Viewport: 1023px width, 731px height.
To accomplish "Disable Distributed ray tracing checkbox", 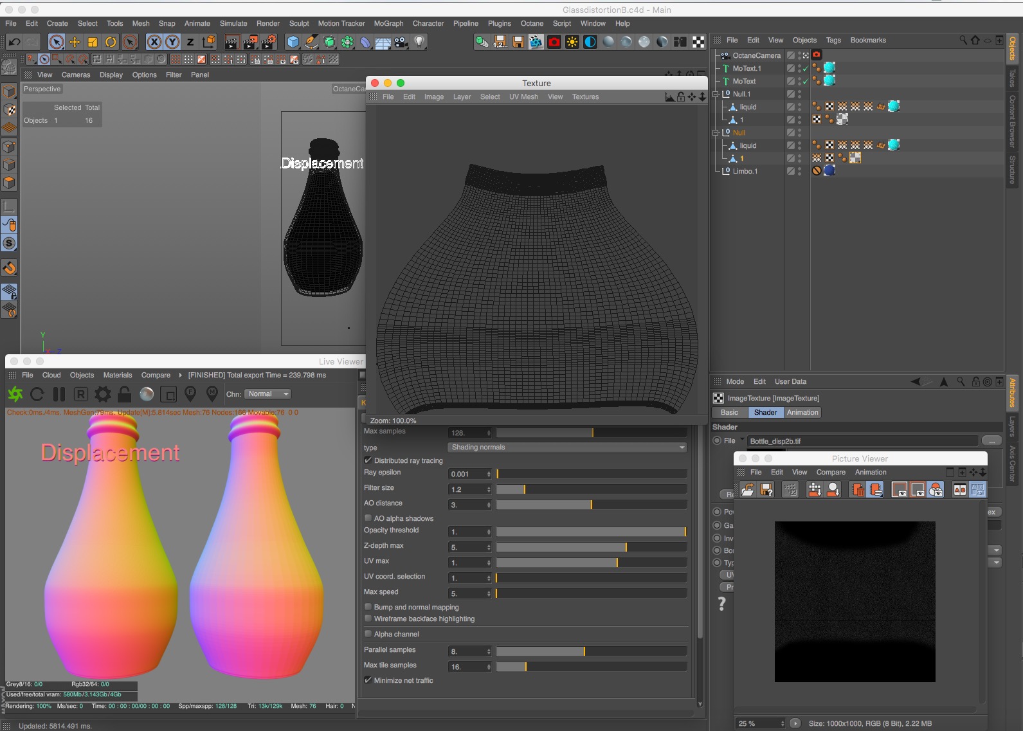I will (368, 460).
